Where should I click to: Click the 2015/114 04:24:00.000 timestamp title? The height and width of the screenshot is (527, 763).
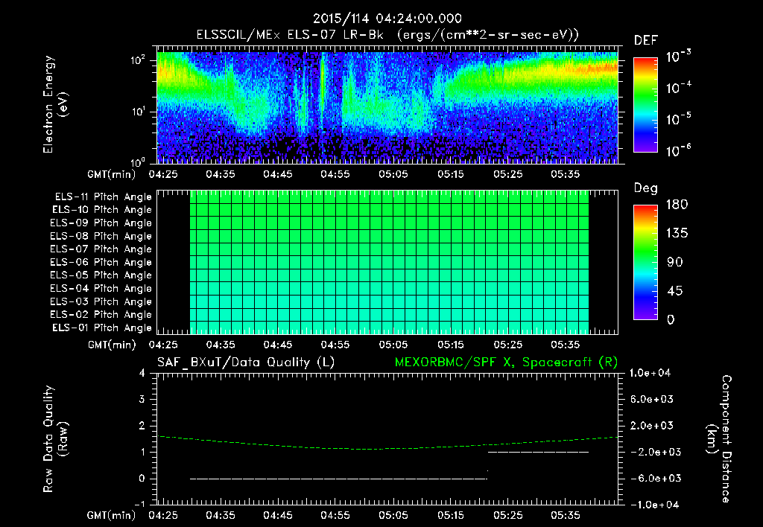click(387, 19)
